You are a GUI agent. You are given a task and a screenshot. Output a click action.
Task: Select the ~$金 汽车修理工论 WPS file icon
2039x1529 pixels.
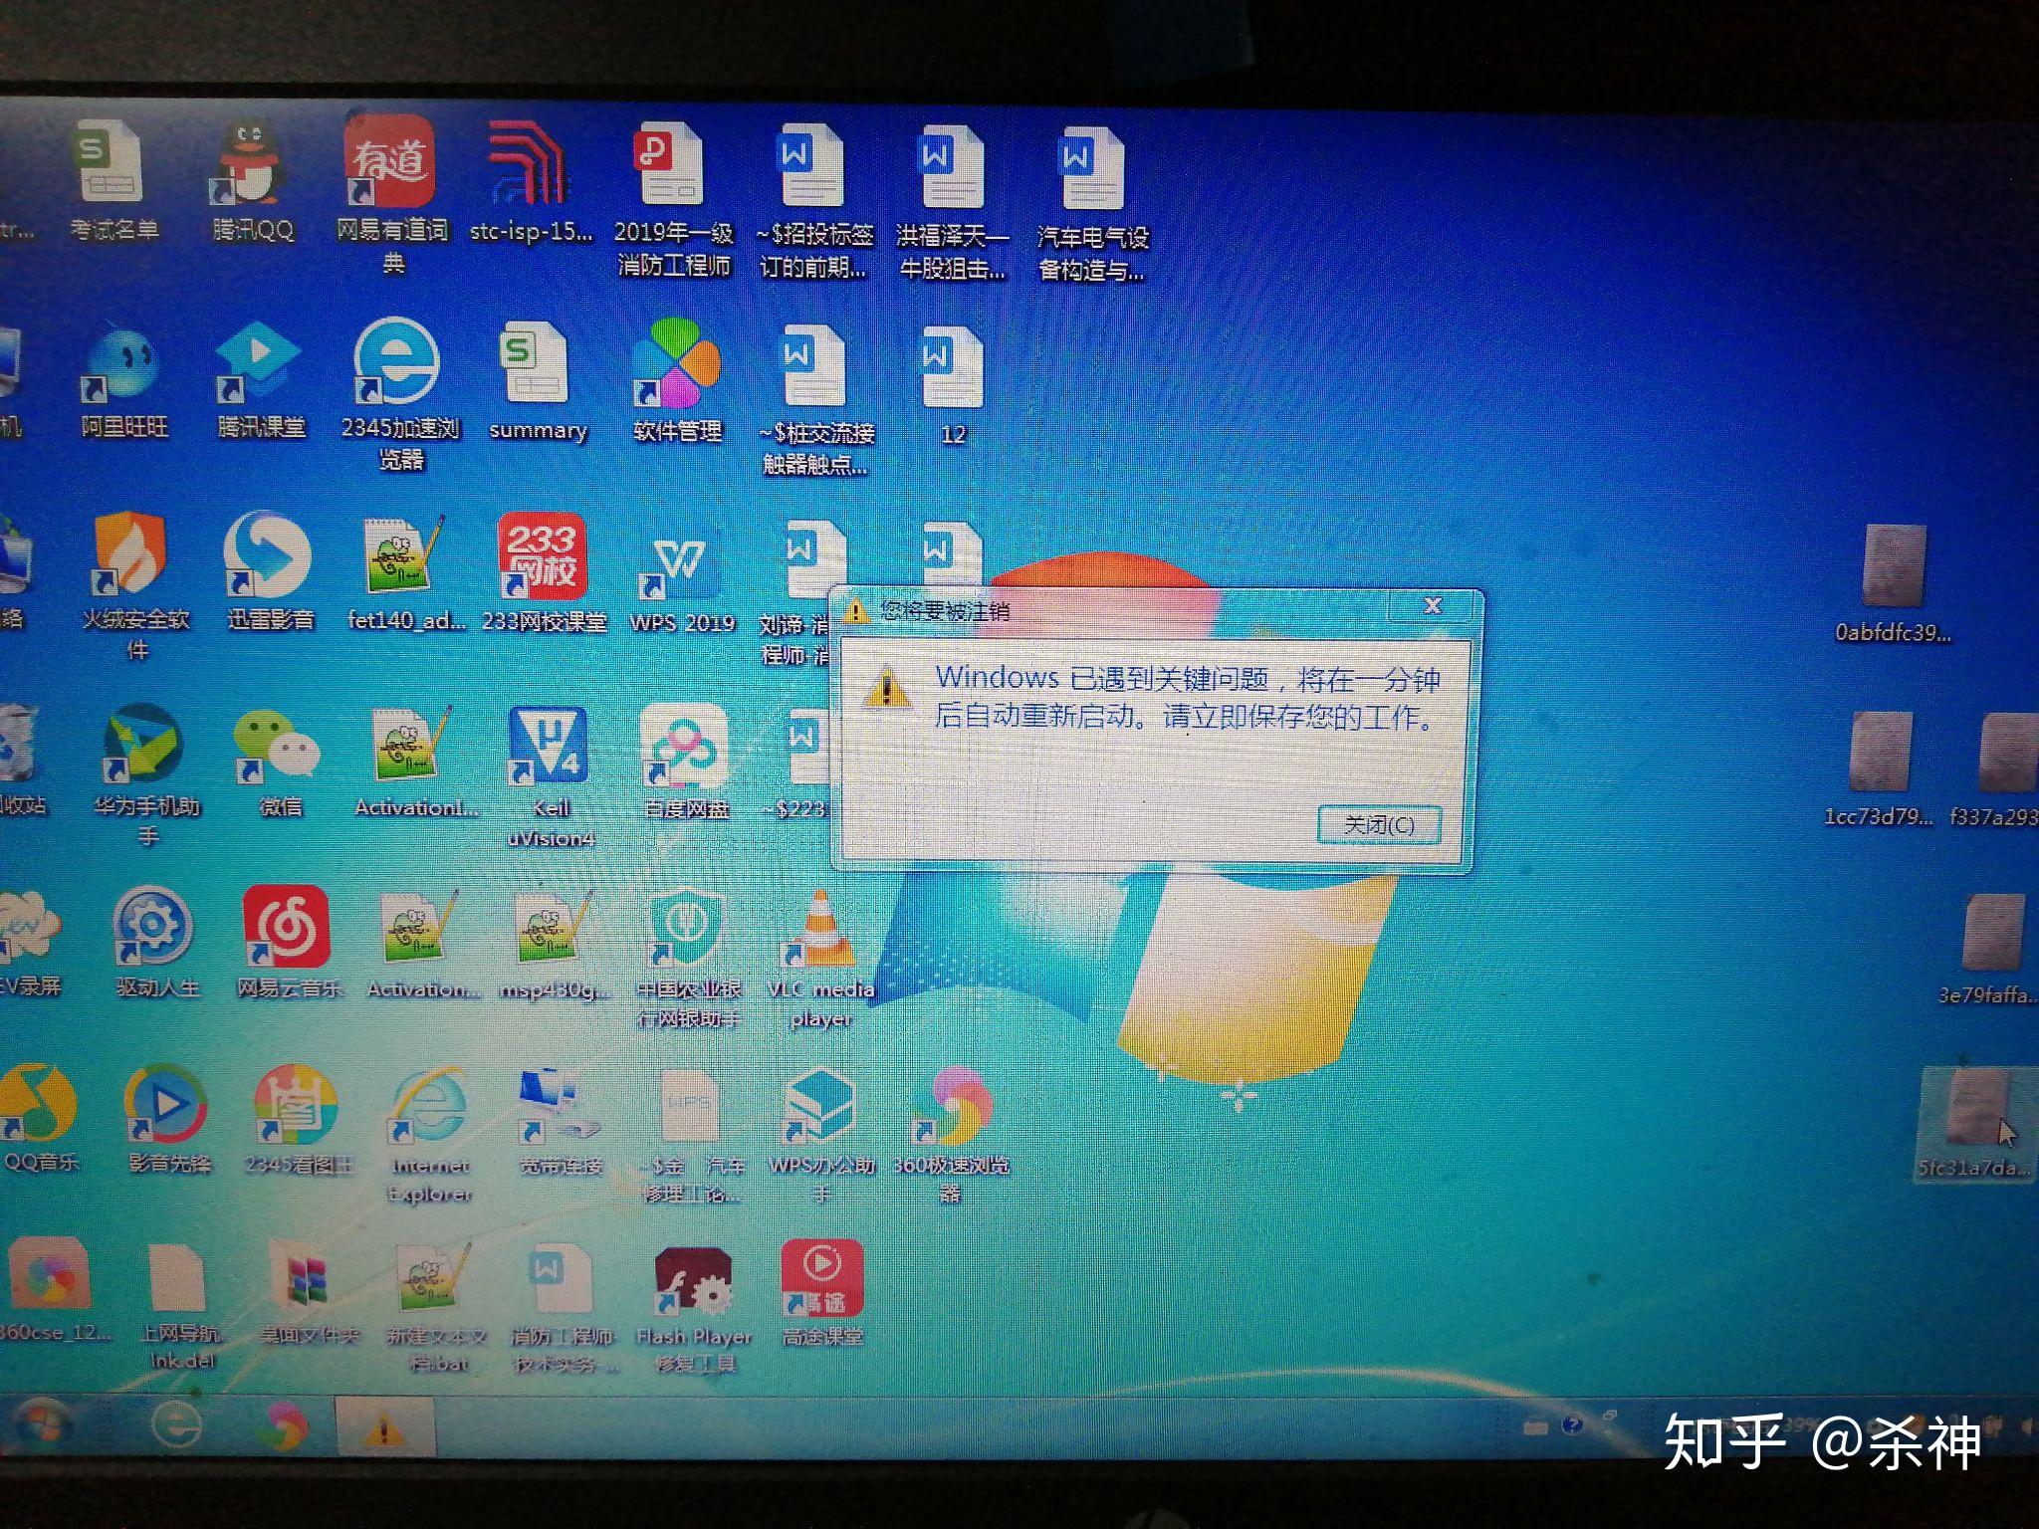tap(691, 1137)
